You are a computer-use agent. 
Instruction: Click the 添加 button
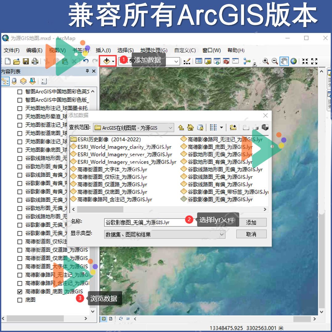tap(251, 222)
